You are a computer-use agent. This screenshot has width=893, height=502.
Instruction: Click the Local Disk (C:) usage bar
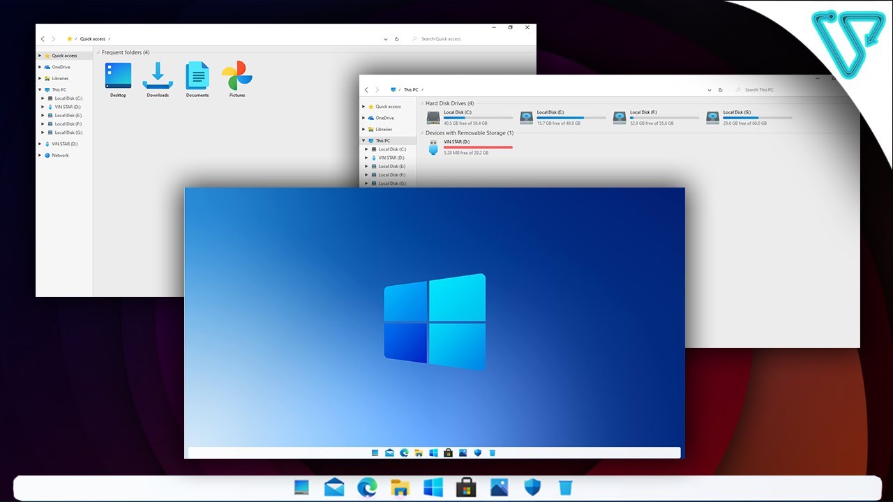[478, 118]
